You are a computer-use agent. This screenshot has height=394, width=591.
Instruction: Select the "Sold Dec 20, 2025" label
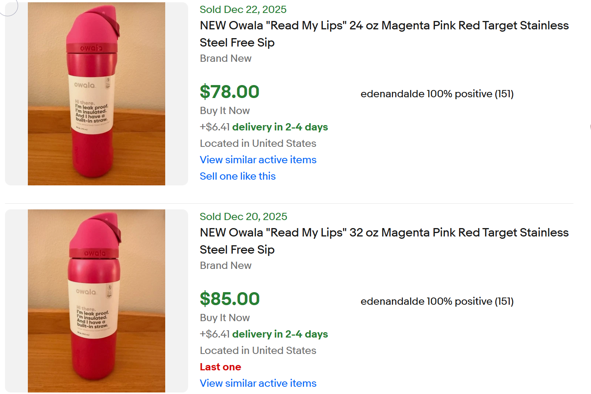click(x=243, y=217)
